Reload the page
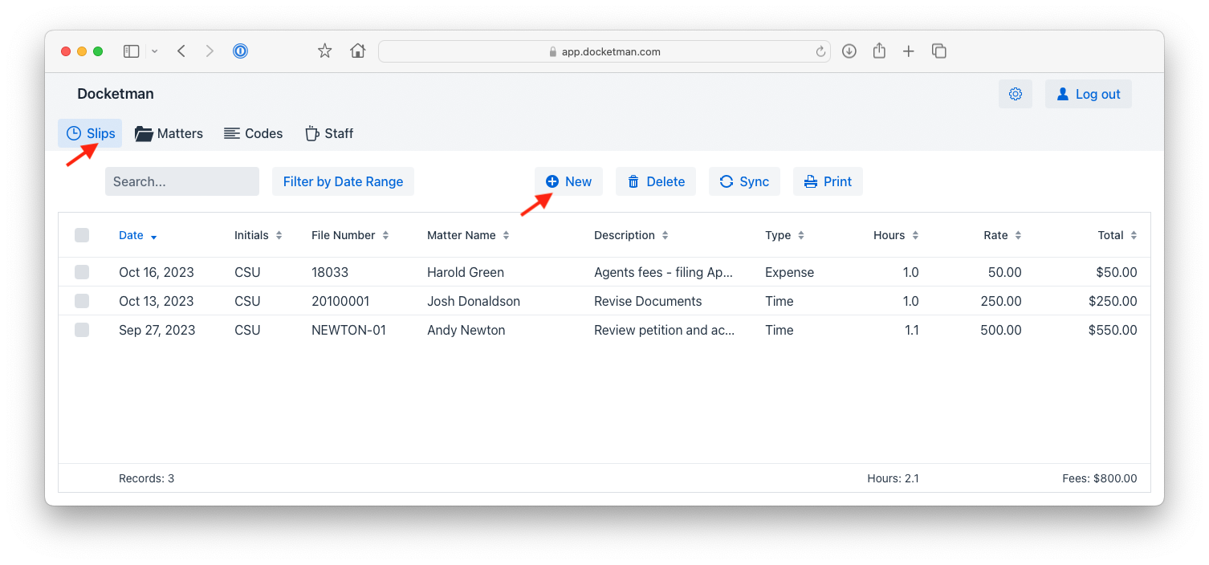 (820, 51)
